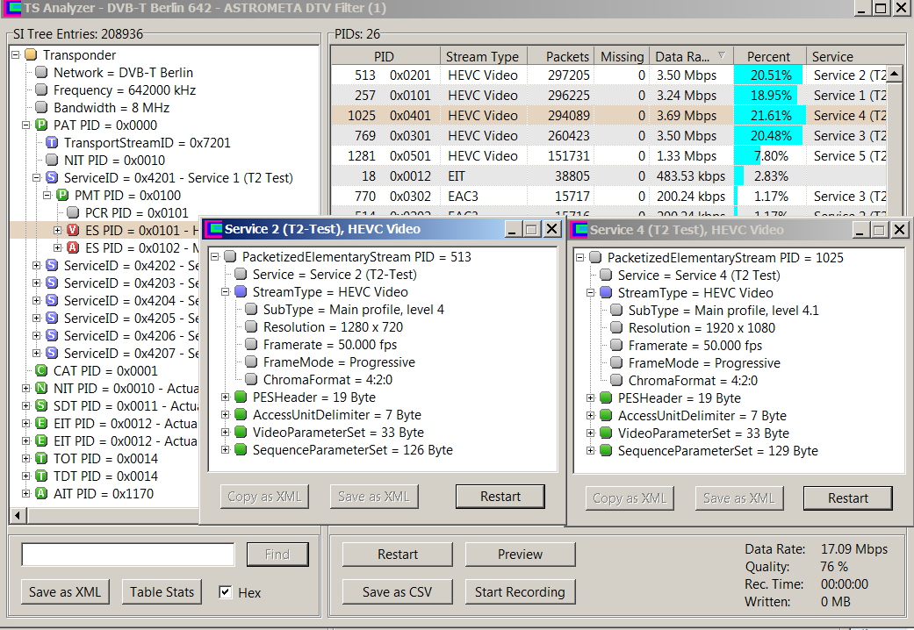Click the green AccessUnitDelimiter icon in the Service 4 window
This screenshot has width=914, height=630.
tap(606, 416)
